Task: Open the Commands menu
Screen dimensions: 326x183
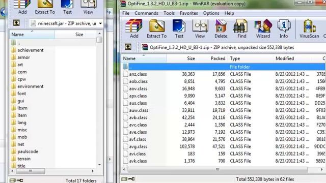Action: pos(146,13)
